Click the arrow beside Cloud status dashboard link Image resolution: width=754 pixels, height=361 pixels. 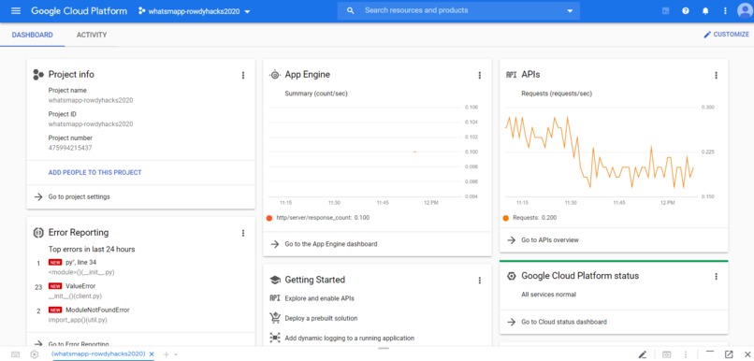[x=511, y=322]
